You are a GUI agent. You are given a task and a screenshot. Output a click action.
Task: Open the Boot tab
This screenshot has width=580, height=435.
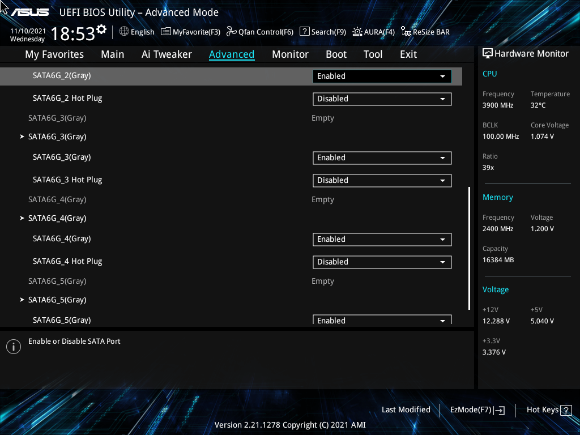[x=336, y=54]
